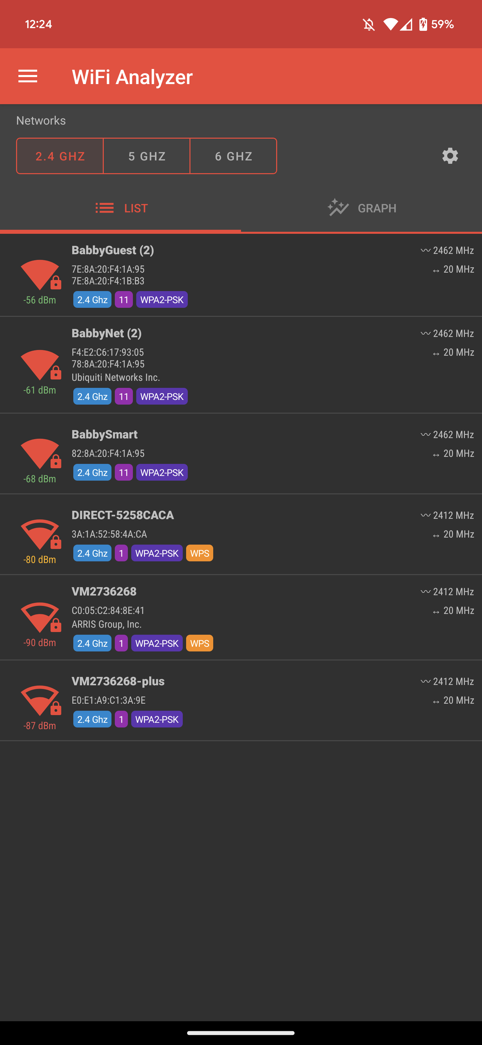Switch to the GRAPH tab
Image resolution: width=482 pixels, height=1045 pixels.
point(361,209)
